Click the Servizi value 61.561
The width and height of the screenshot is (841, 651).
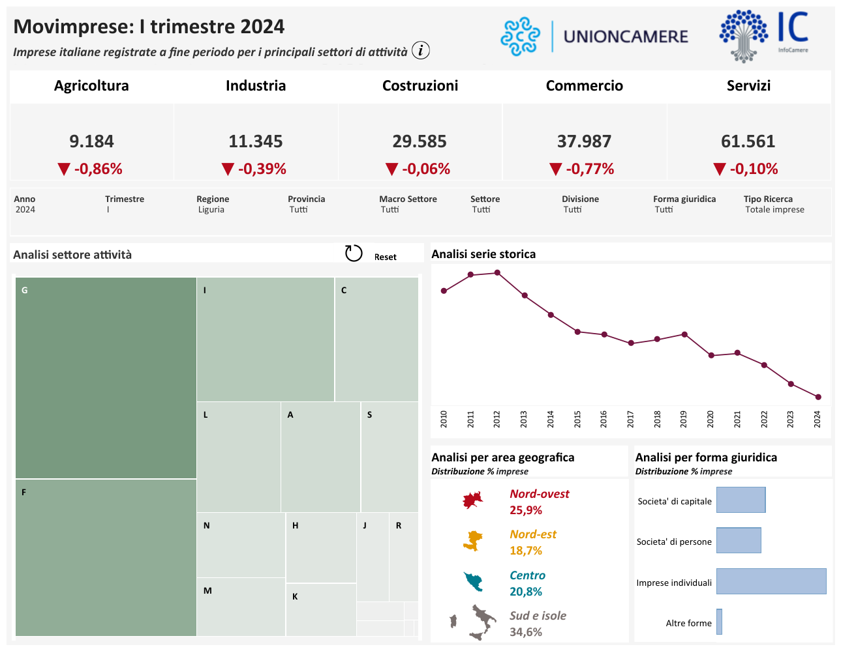pos(748,141)
